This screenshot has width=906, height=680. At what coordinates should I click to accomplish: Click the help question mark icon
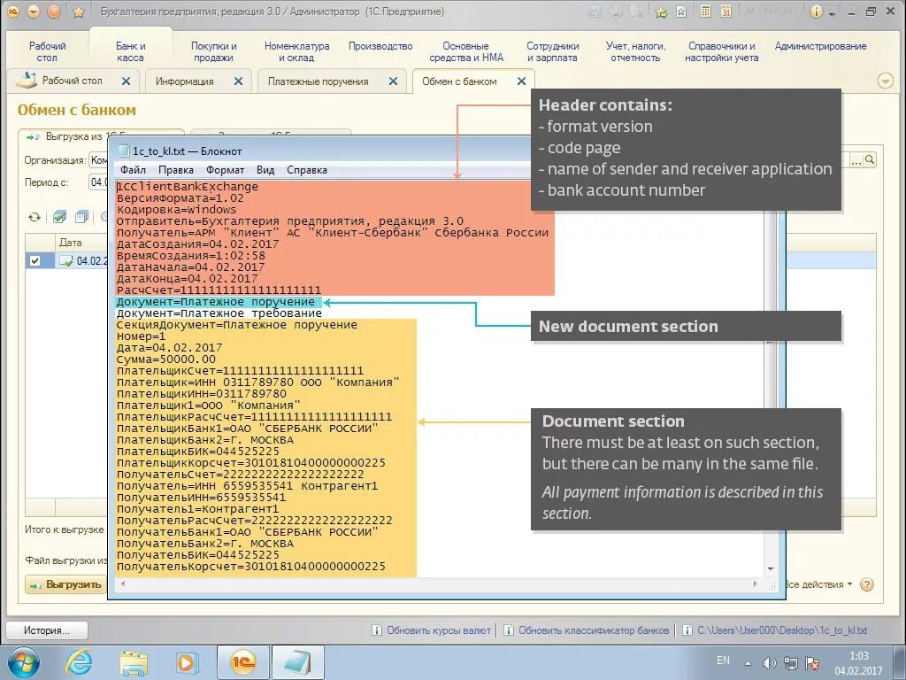867,584
